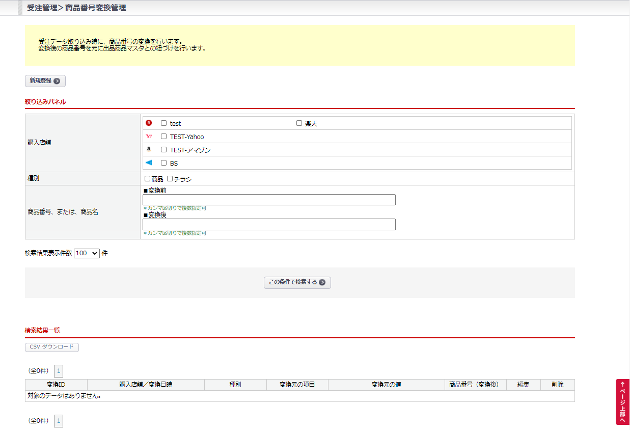
Task: Click the arrow icon on 新規登録 button
Action: (57, 81)
